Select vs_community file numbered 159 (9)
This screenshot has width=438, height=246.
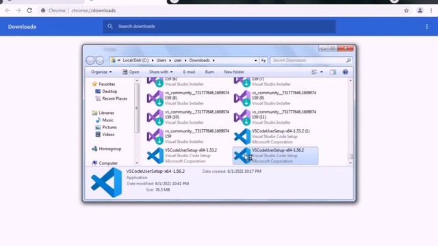(275, 98)
